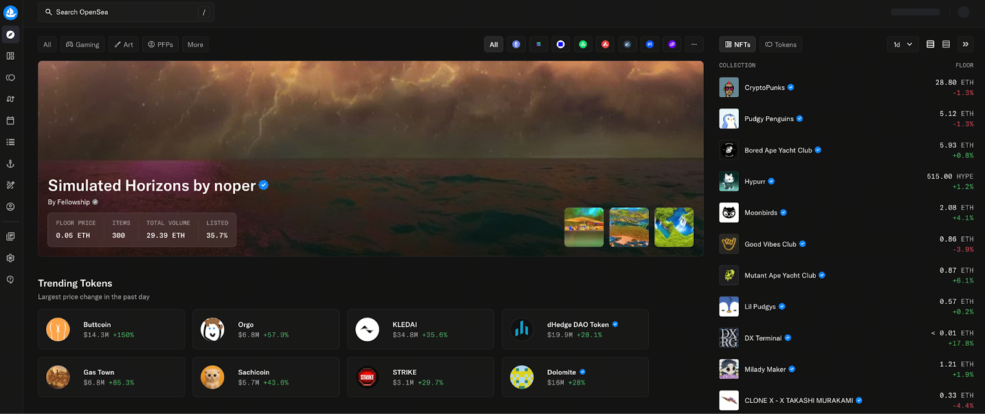Open the DX Terminal collection row
Viewport: 985px width, 414px height.
(846, 338)
